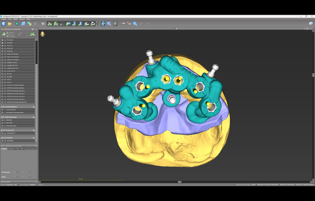Toggle visibility of Modell für IG
The width and height of the screenshot is (315, 201).
coord(2,71)
